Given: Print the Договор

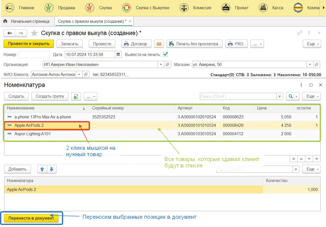Looking at the screenshot, I should coord(136,44).
